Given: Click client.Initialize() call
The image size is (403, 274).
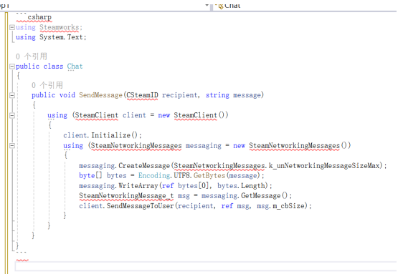Looking at the screenshot, I should coord(100,135).
